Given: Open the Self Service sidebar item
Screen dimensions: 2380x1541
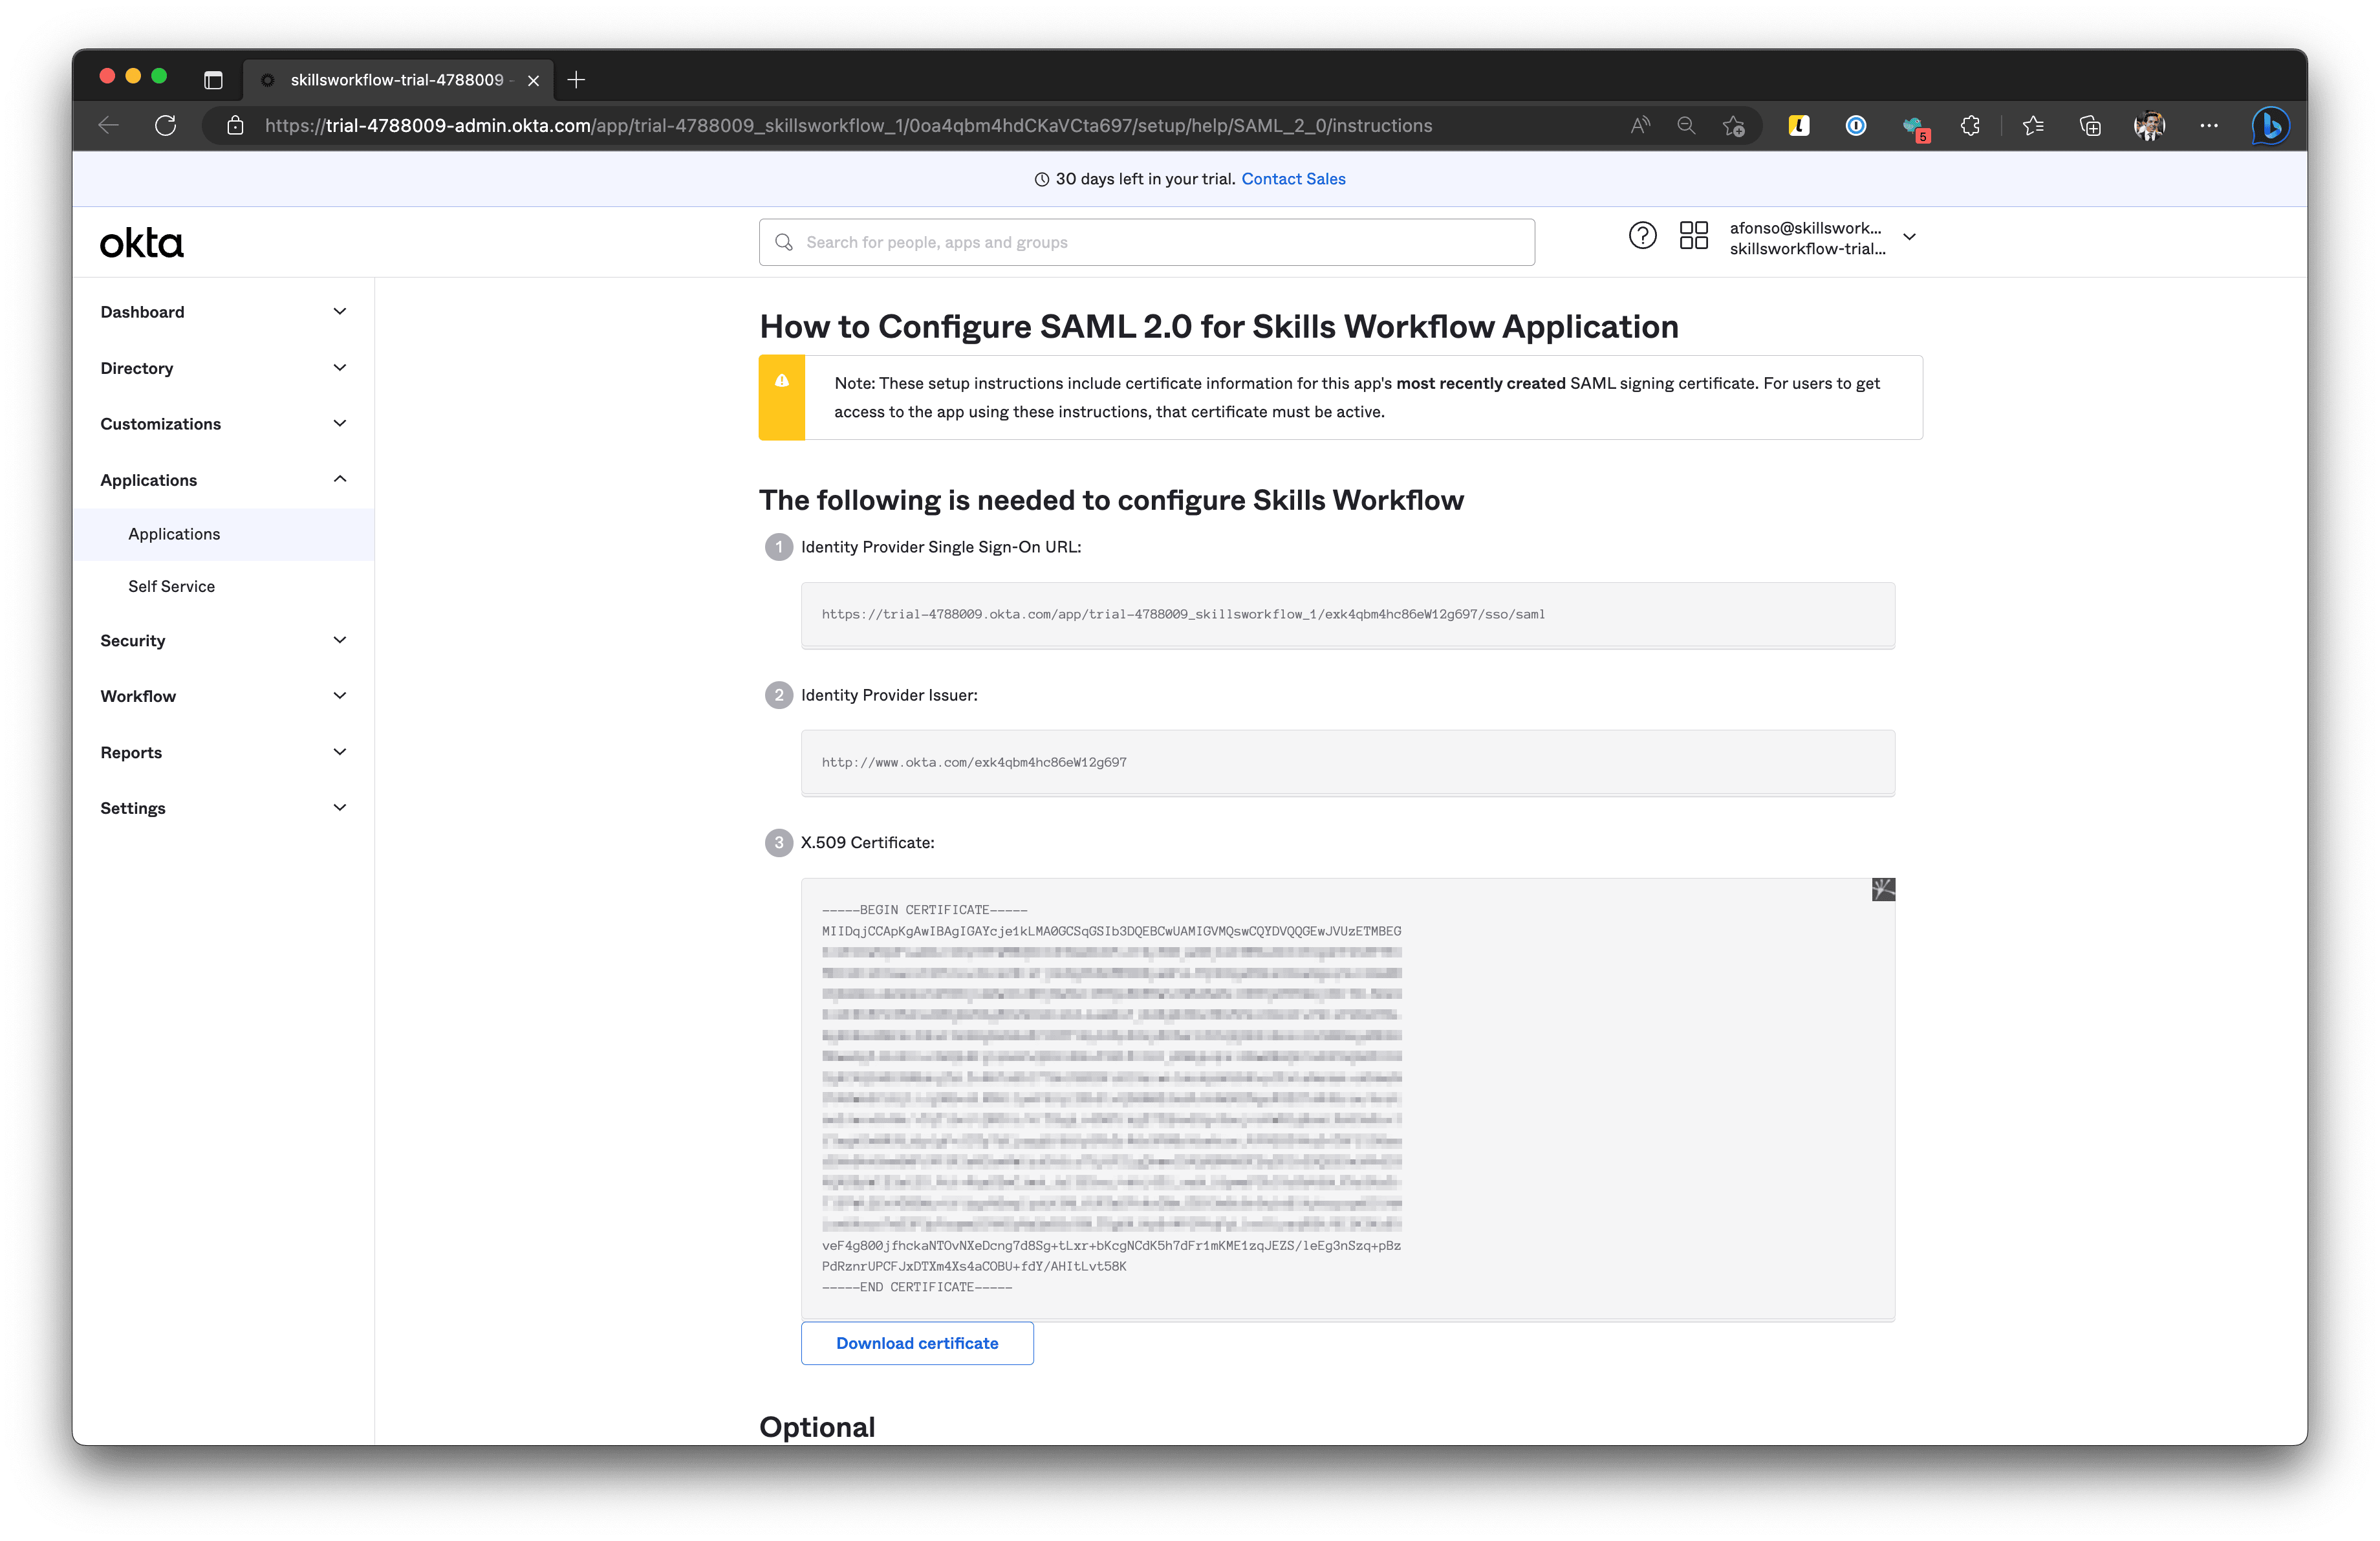Looking at the screenshot, I should point(171,586).
